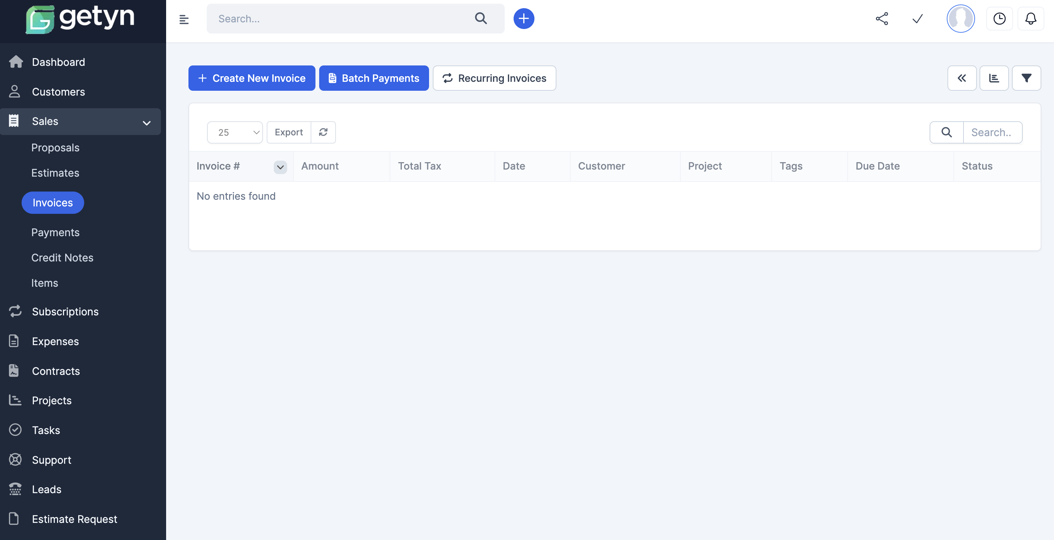Go to the Payments section
The image size is (1054, 540).
click(55, 232)
